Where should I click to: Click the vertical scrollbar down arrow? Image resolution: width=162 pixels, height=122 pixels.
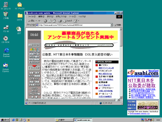point(121,97)
